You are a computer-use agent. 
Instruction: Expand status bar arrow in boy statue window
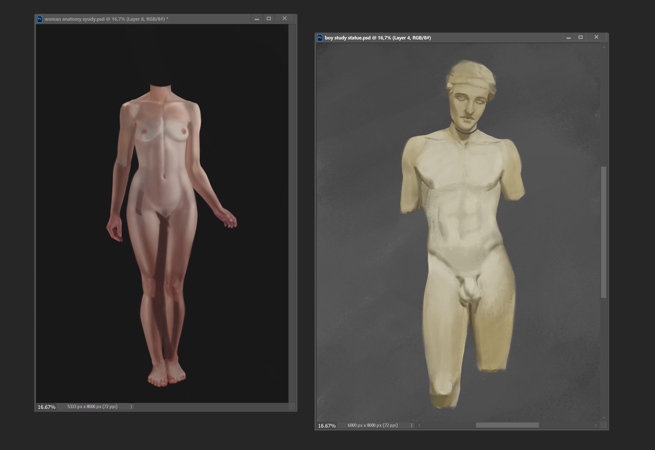point(411,425)
